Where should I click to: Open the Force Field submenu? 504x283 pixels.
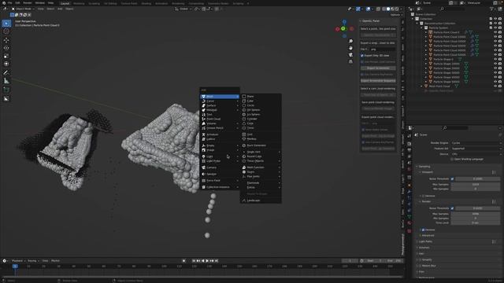coord(220,181)
